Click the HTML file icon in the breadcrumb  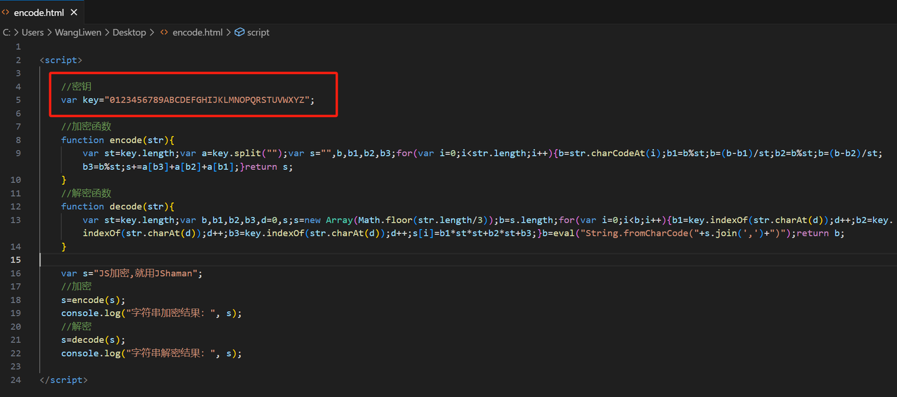[x=164, y=32]
